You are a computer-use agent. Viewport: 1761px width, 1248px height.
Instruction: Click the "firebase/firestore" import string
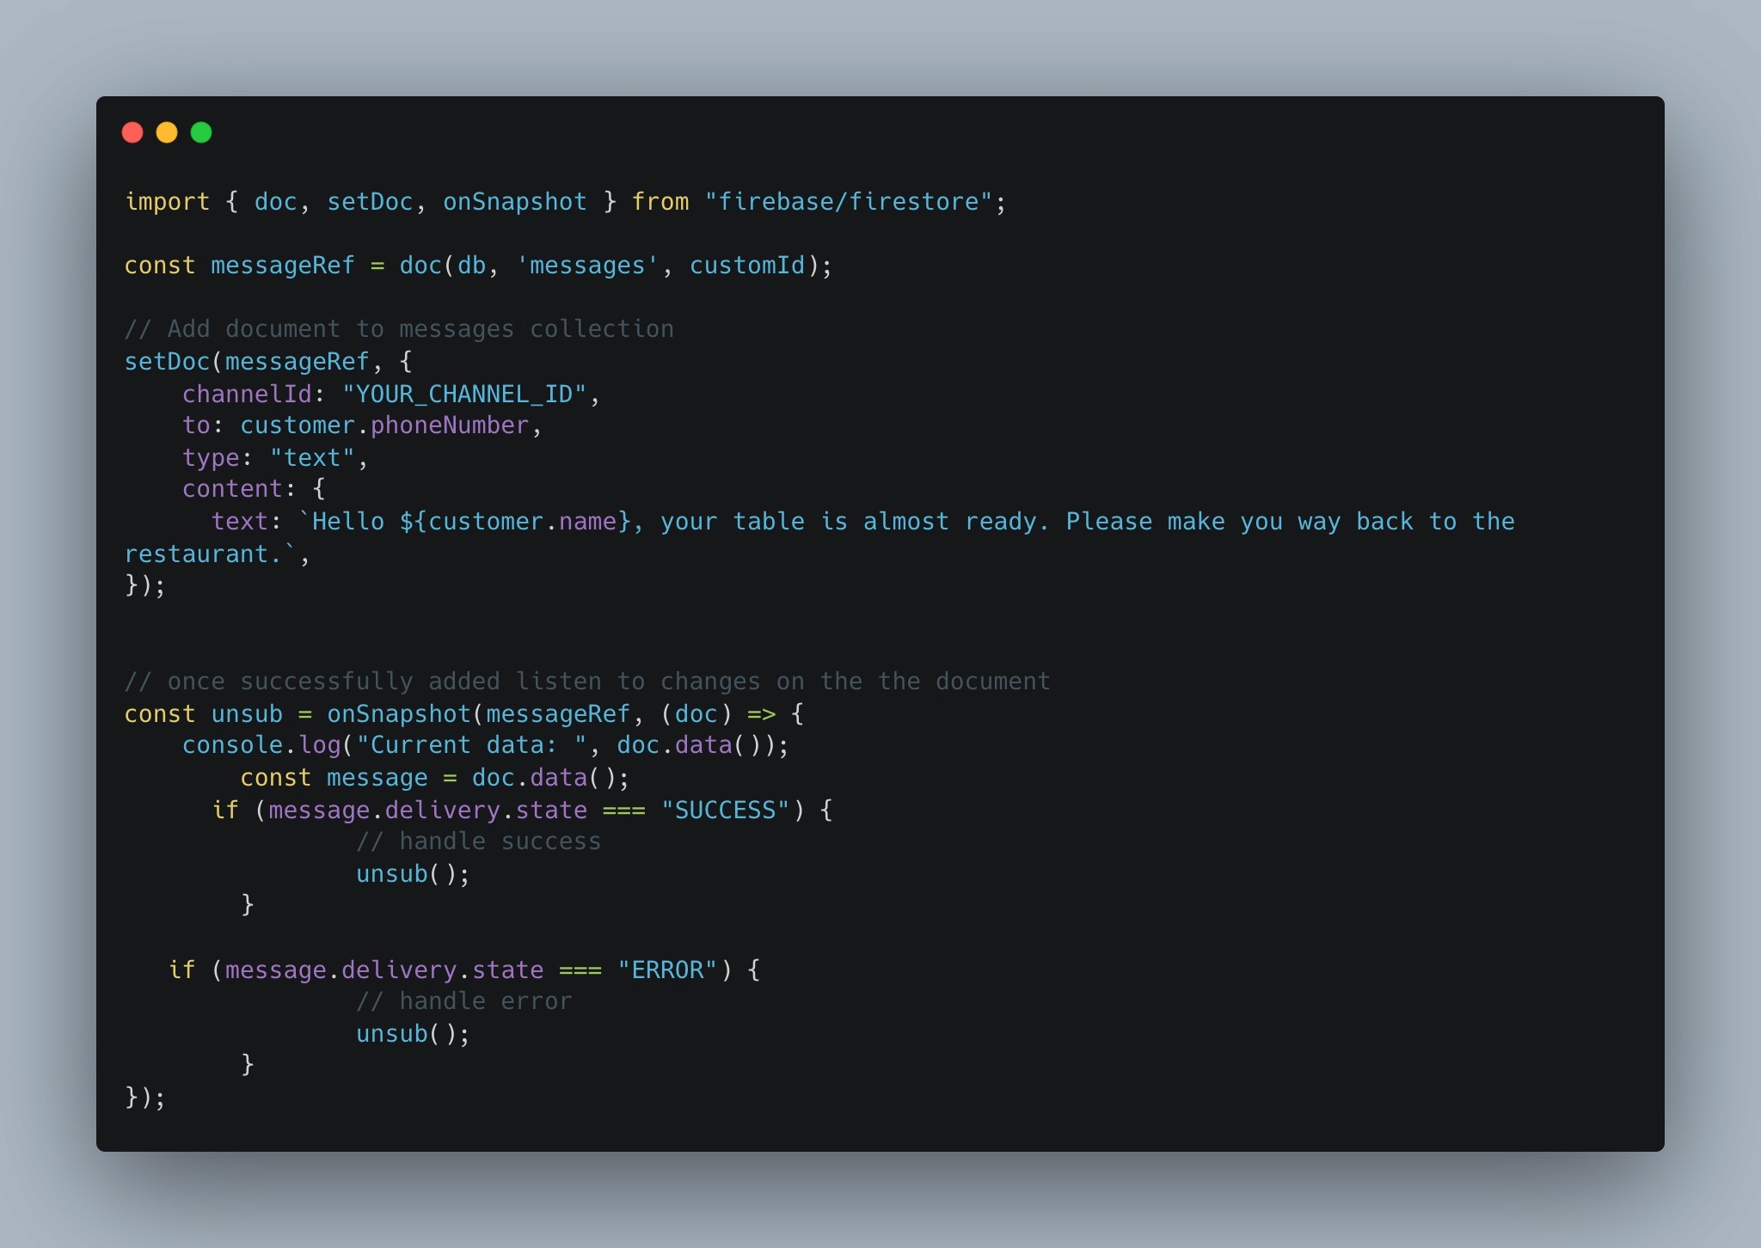tap(849, 202)
